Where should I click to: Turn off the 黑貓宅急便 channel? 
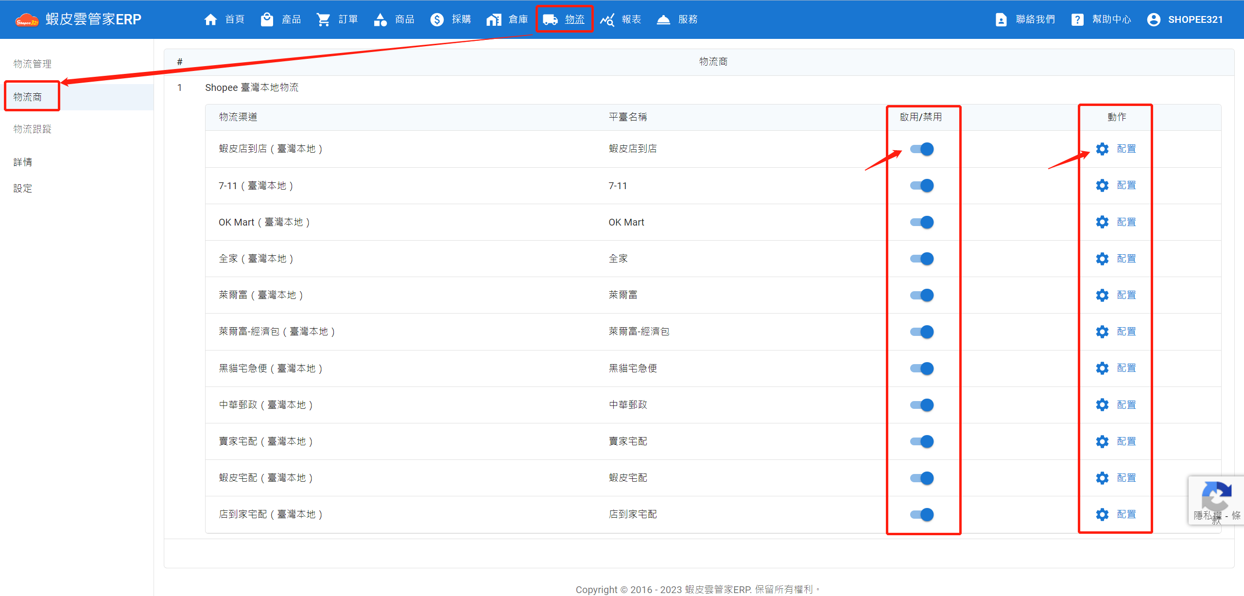[x=922, y=368]
